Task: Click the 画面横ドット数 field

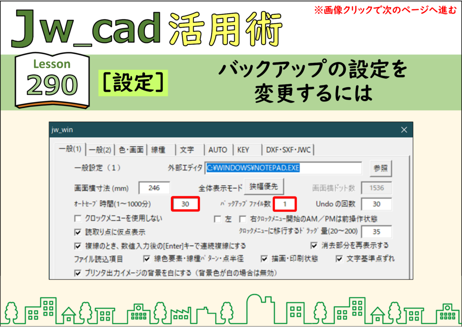Action: click(377, 188)
